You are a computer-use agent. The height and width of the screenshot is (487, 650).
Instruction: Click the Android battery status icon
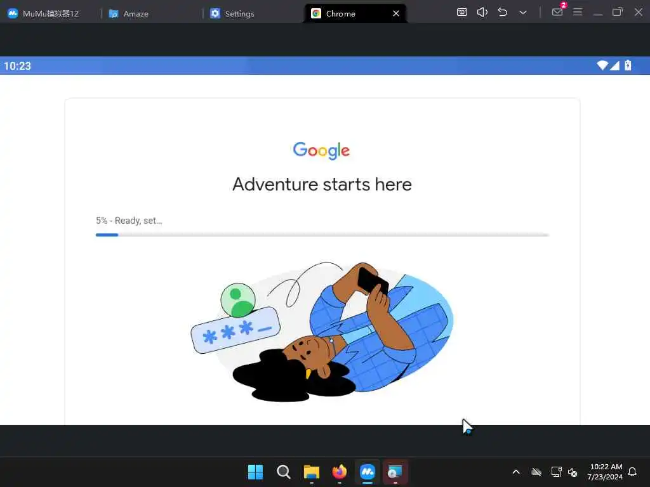[628, 65]
